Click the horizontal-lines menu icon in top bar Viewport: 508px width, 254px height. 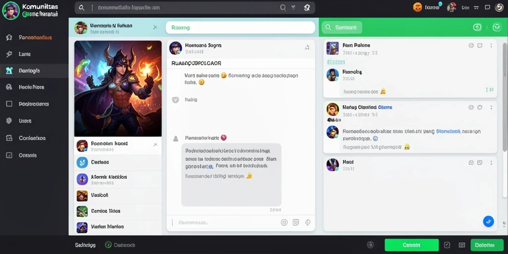pyautogui.click(x=476, y=7)
